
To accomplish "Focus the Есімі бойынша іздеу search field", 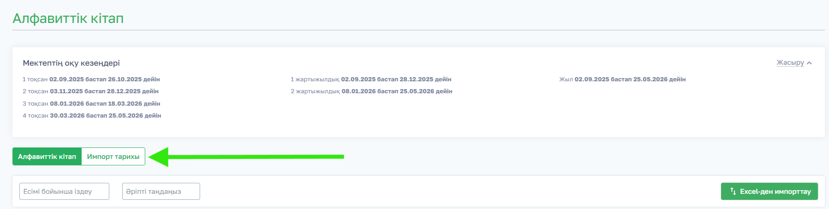I will pos(64,192).
